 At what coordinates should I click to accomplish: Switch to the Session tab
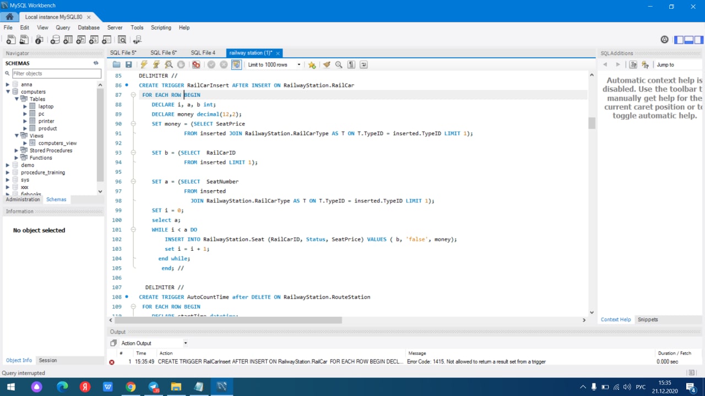(48, 360)
